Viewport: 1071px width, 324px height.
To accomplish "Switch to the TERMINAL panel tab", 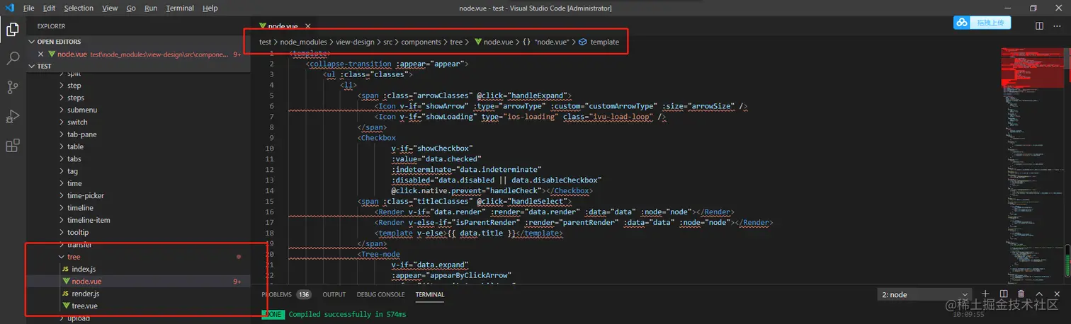I will [430, 294].
